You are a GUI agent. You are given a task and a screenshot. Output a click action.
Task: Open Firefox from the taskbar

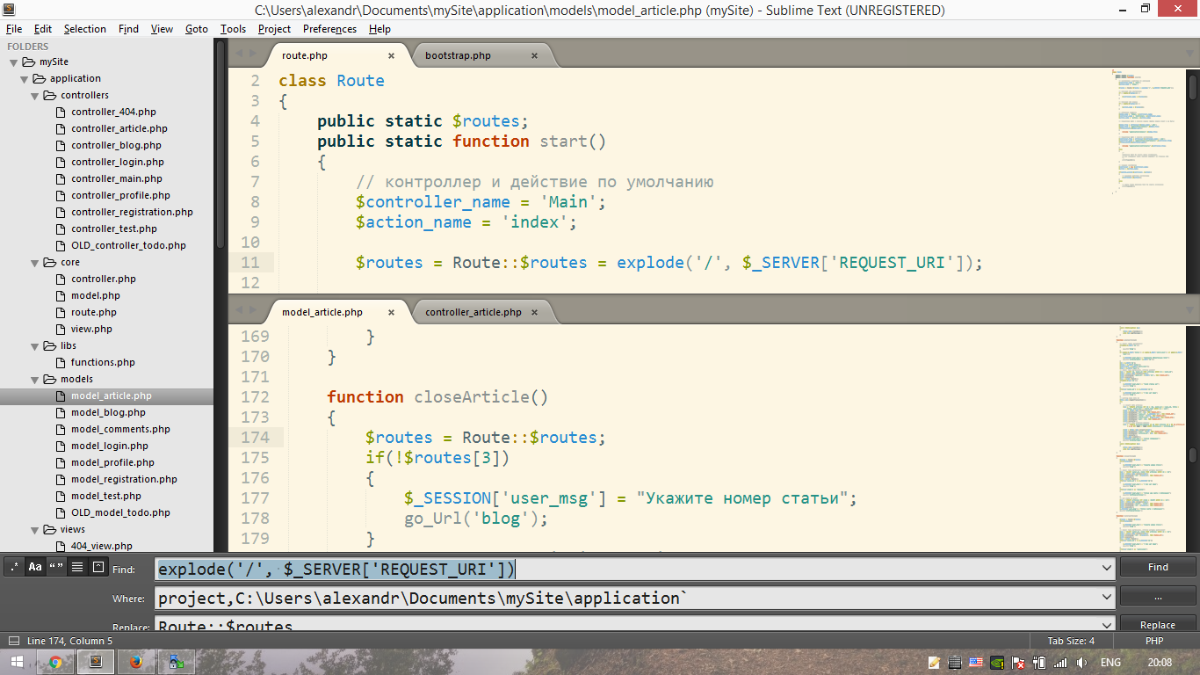(x=135, y=662)
